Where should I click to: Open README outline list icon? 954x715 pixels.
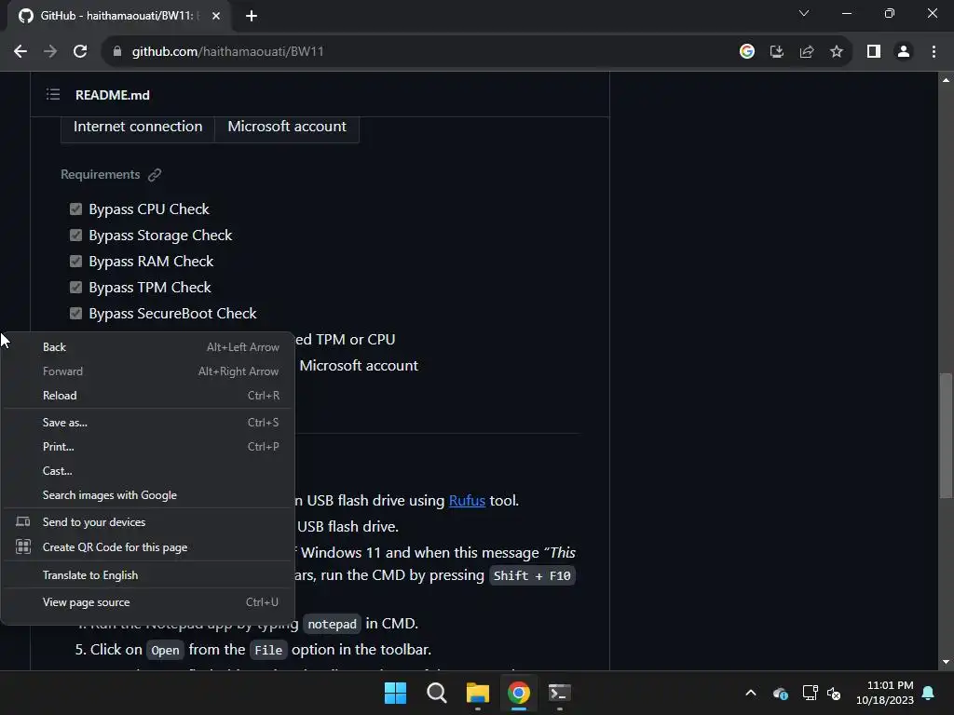(x=53, y=94)
